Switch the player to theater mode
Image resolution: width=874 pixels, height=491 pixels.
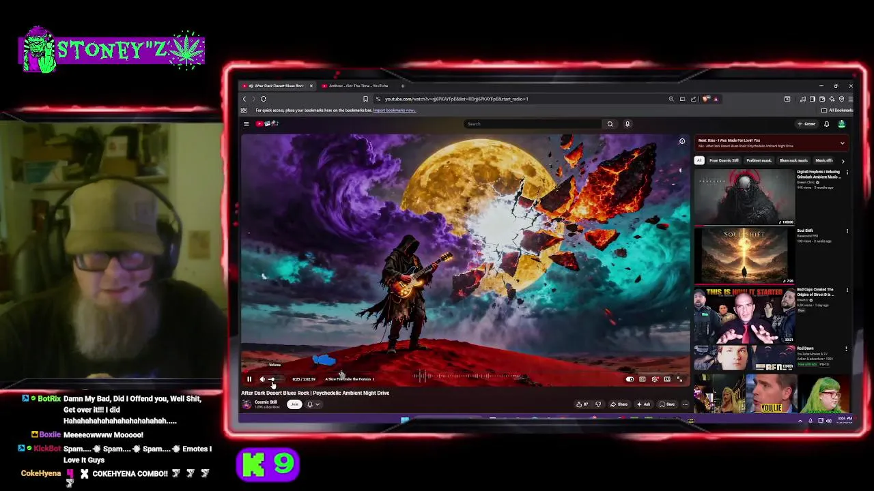coord(667,379)
